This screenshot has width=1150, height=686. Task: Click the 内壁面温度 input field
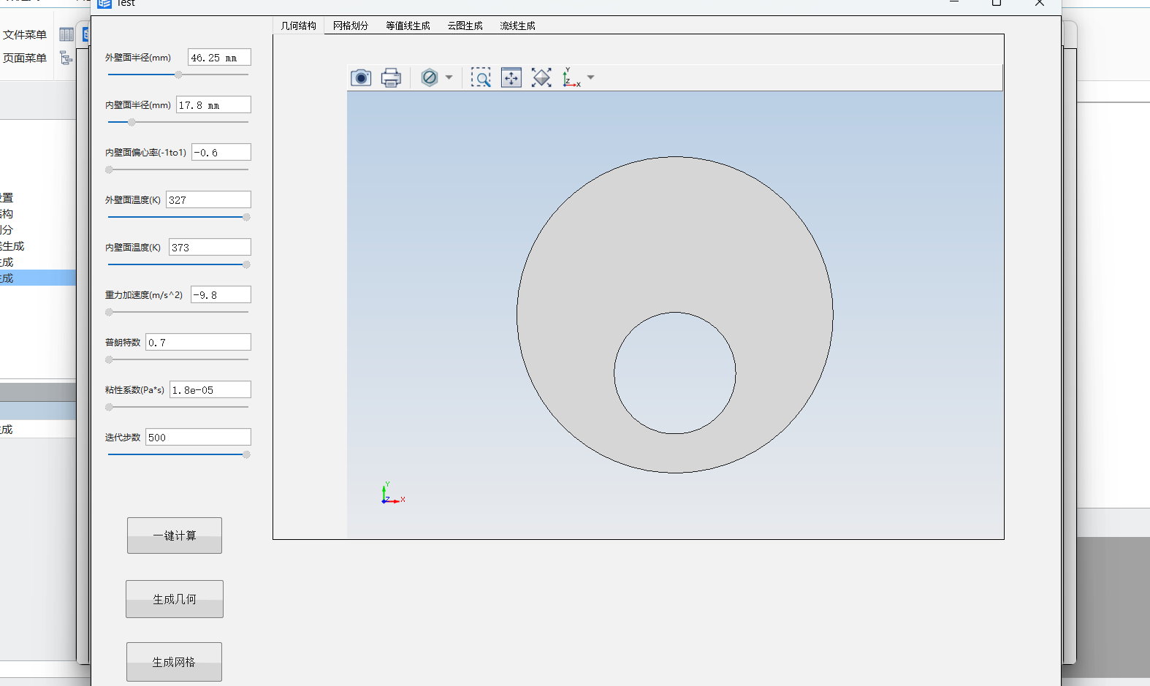(x=210, y=248)
